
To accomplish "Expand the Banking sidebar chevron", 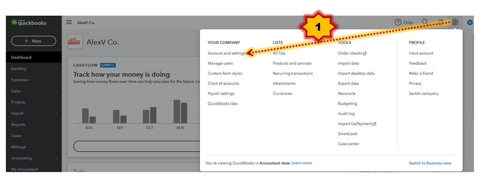I will click(x=56, y=69).
